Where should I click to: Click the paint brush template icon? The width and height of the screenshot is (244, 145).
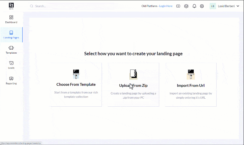point(76,74)
